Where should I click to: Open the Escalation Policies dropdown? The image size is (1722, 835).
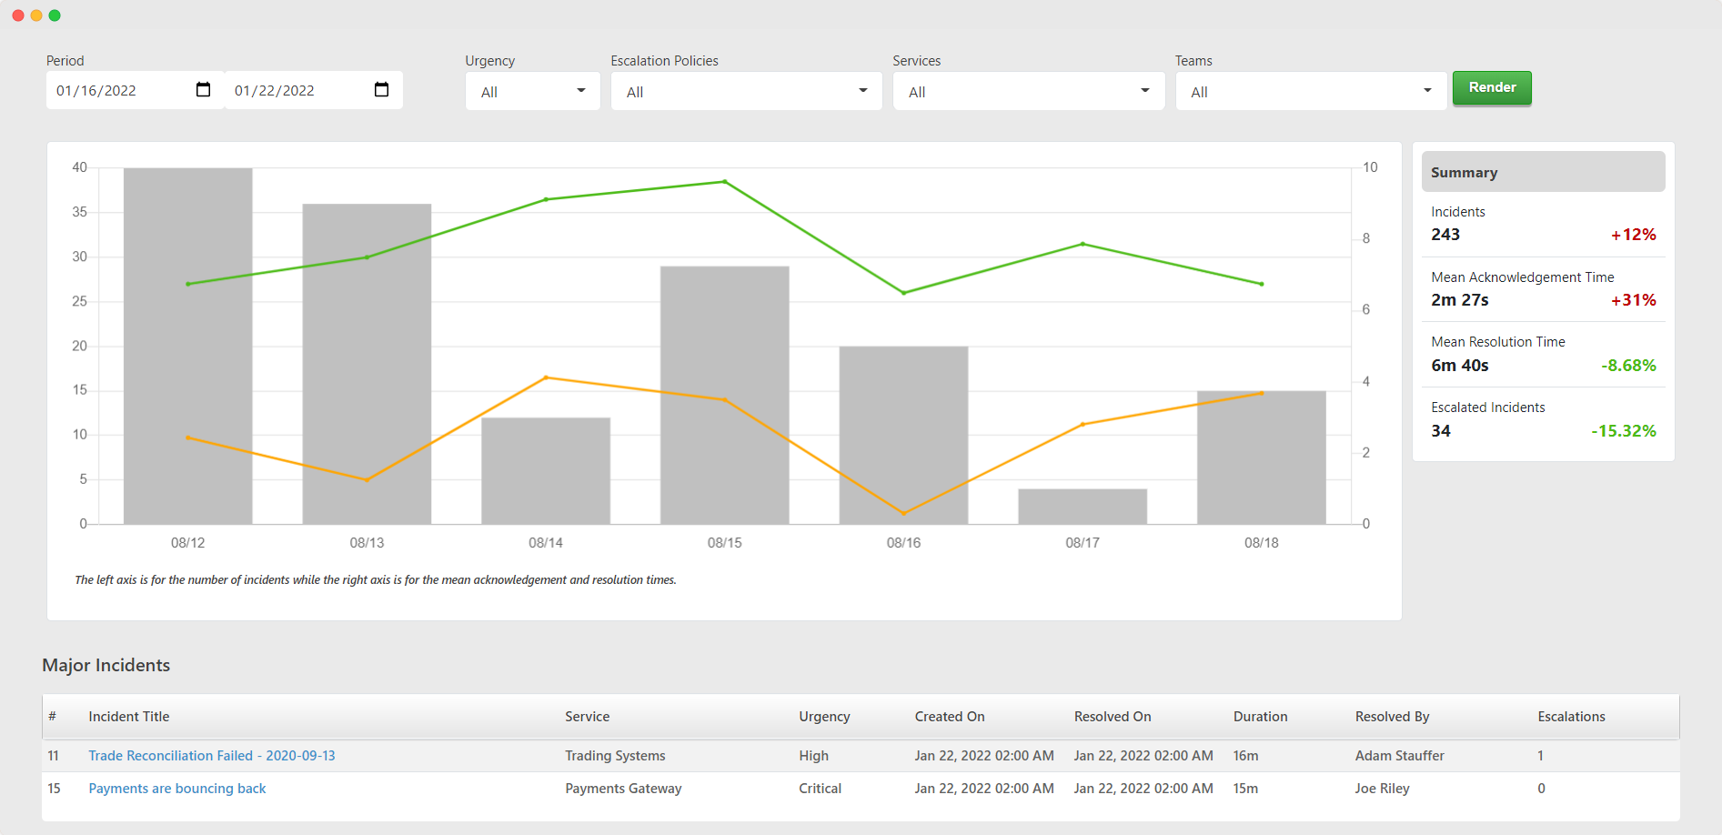pos(747,91)
